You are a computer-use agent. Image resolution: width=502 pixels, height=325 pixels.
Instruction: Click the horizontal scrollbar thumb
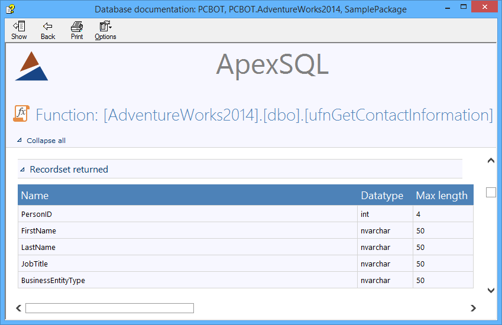109,308
